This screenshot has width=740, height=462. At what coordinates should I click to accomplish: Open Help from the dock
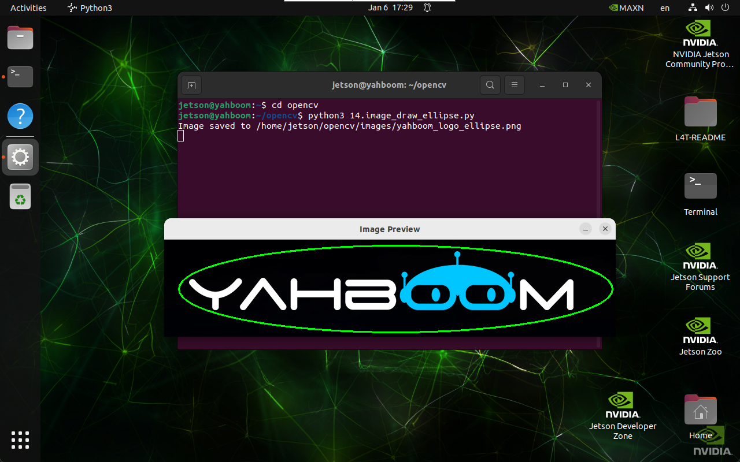(x=20, y=116)
